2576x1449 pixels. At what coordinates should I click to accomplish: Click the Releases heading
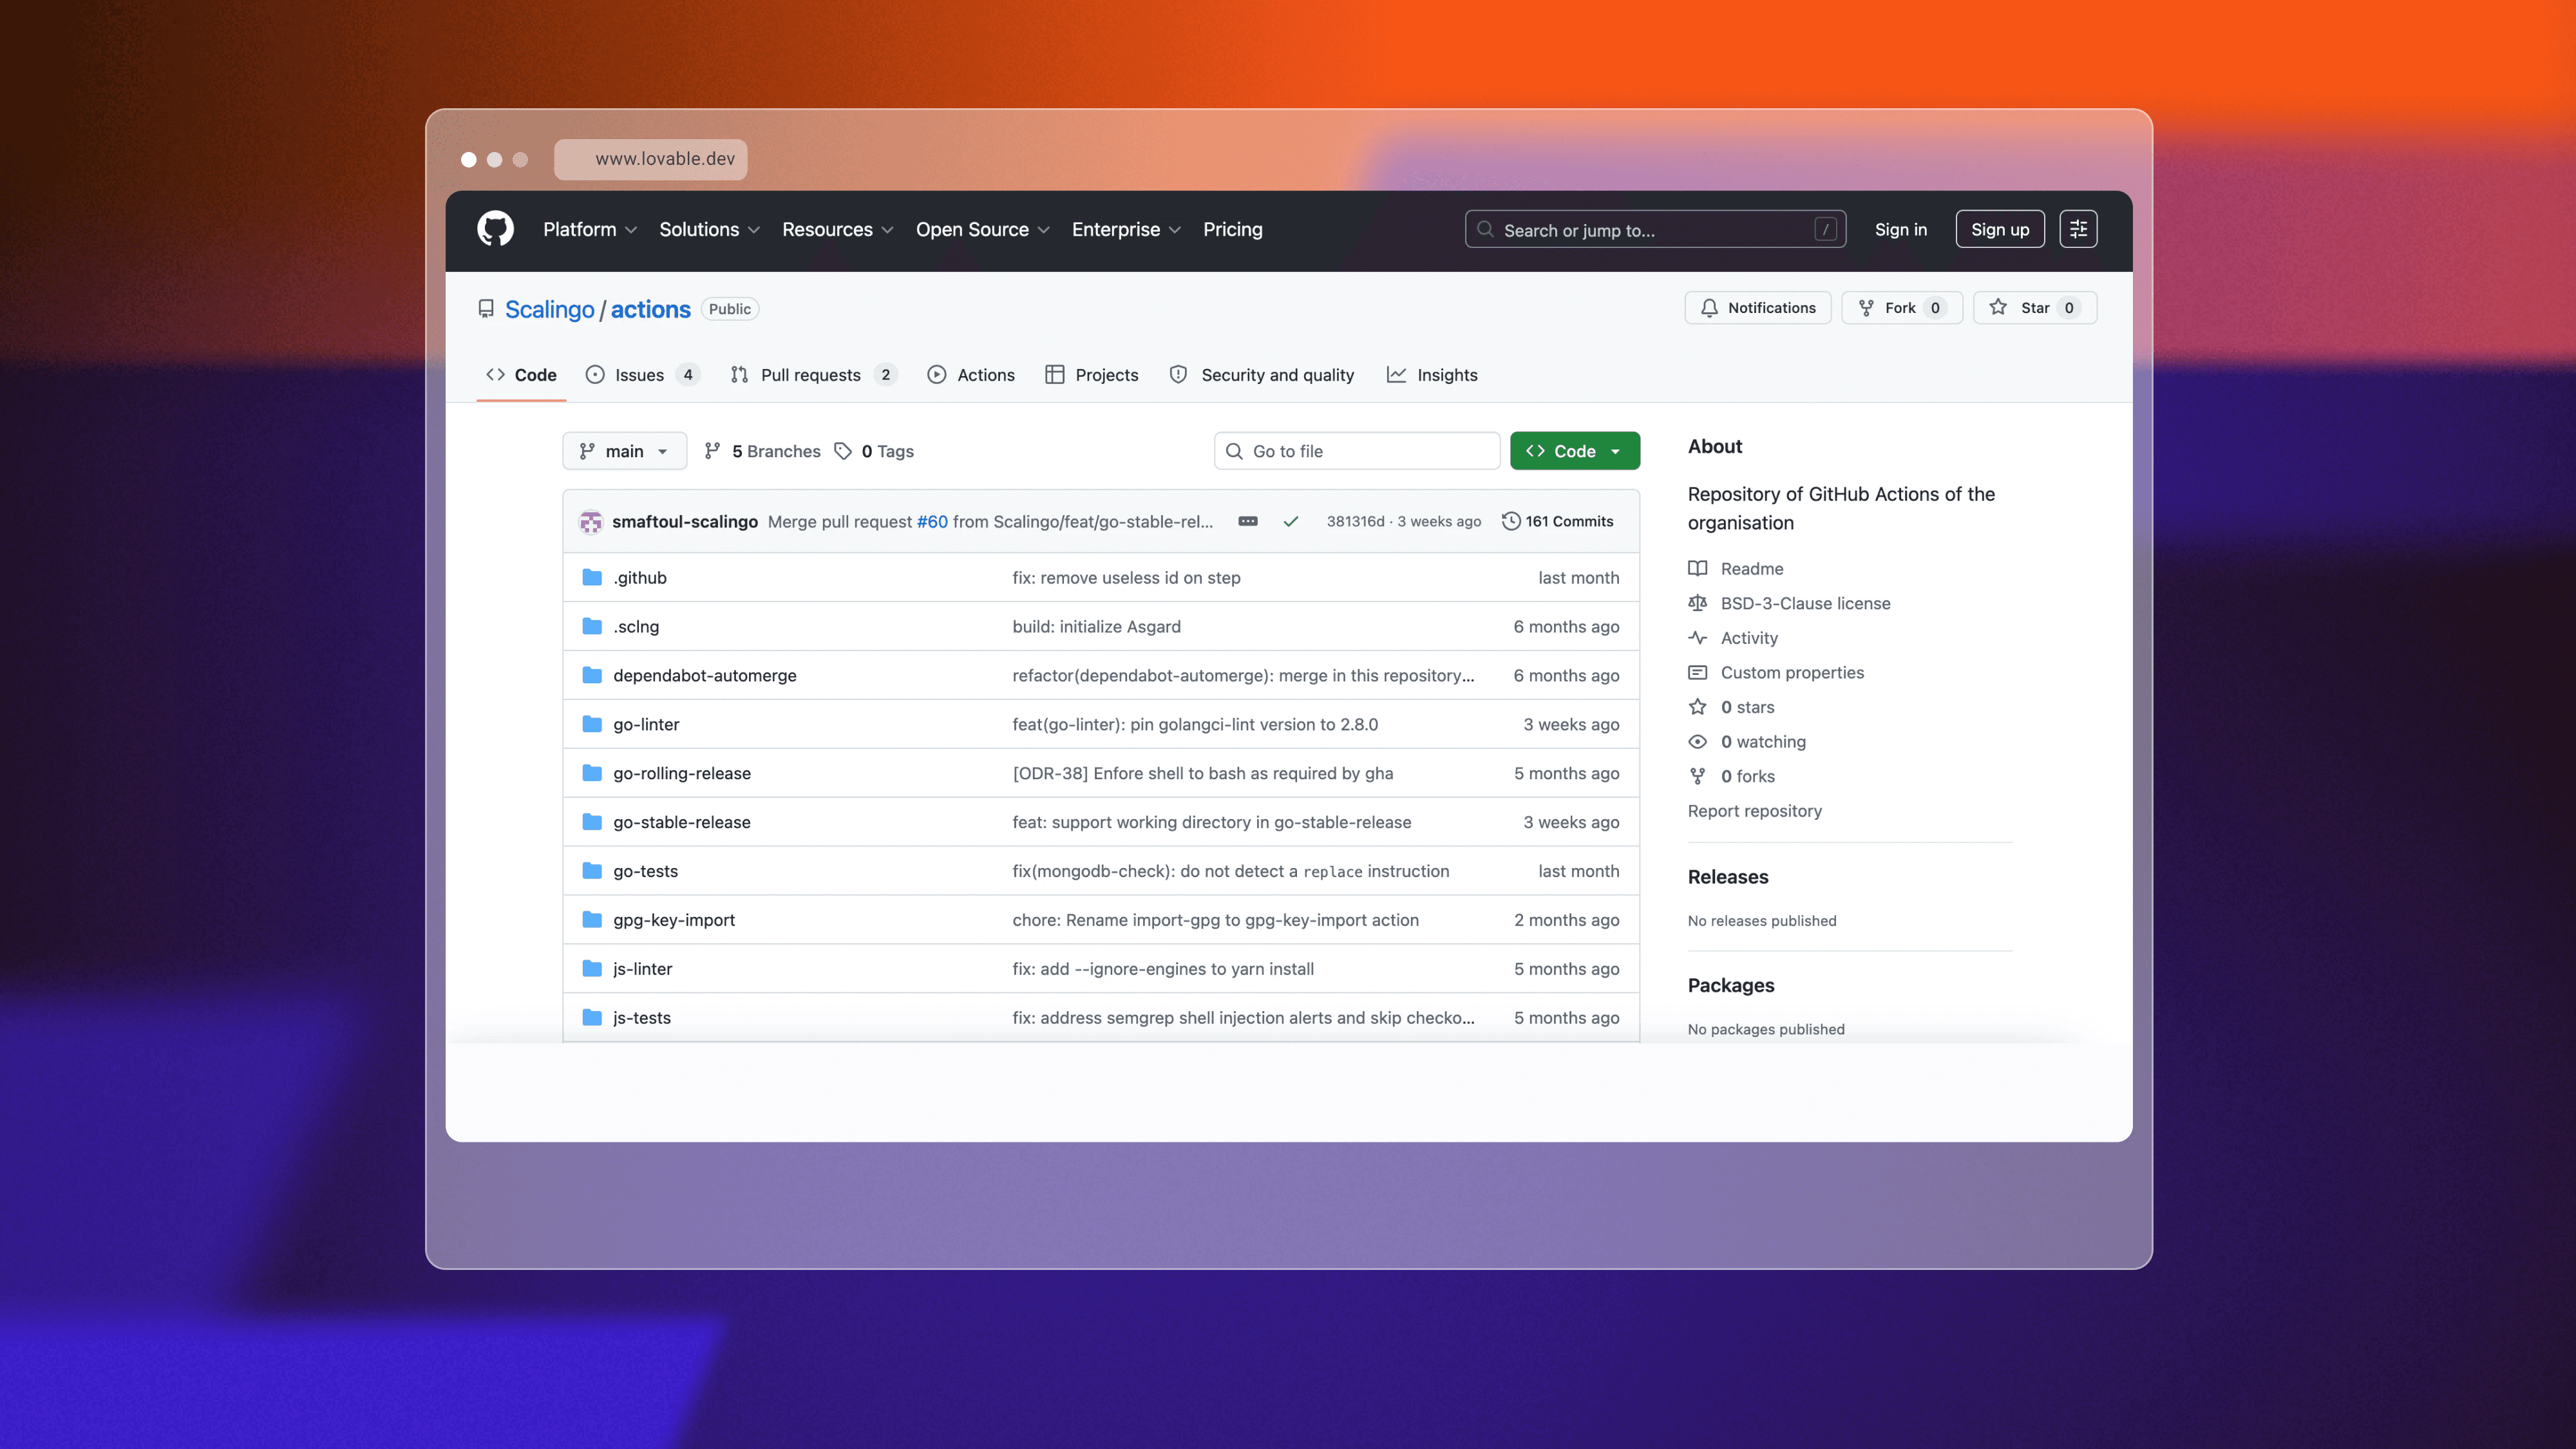pos(1728,877)
